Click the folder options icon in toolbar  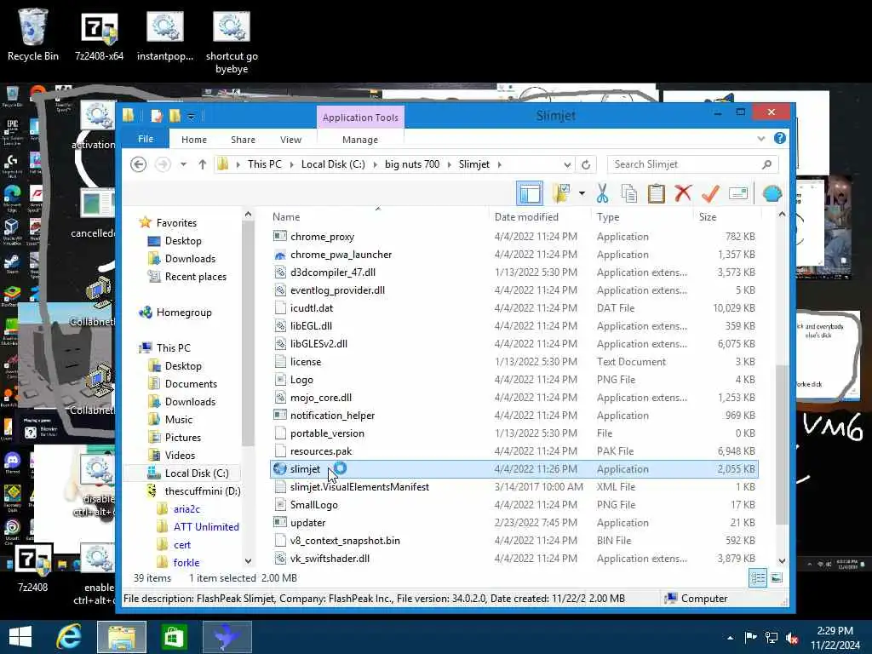(x=561, y=193)
